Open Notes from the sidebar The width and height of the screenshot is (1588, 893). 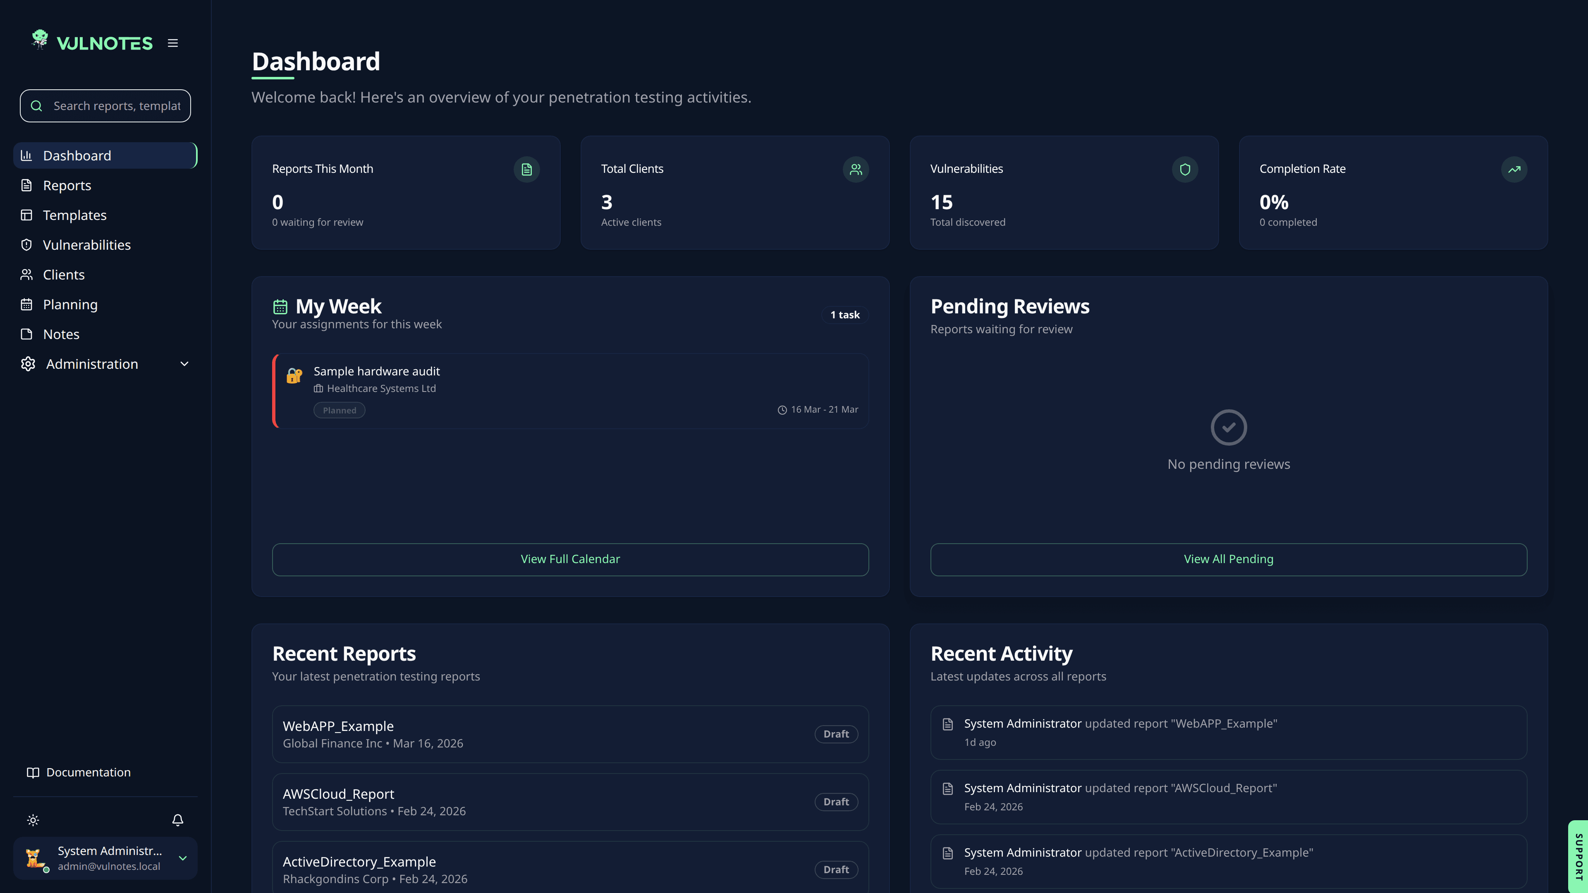tap(105, 334)
